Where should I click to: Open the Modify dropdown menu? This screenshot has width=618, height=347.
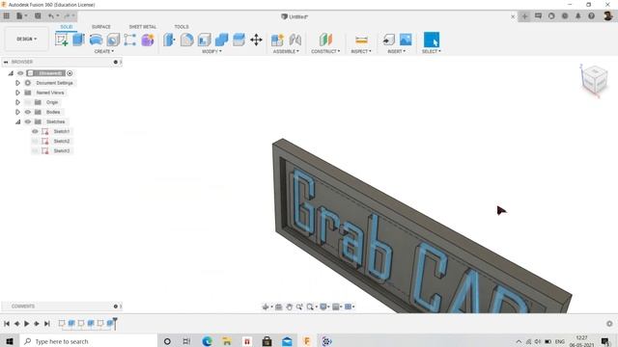[x=211, y=51]
